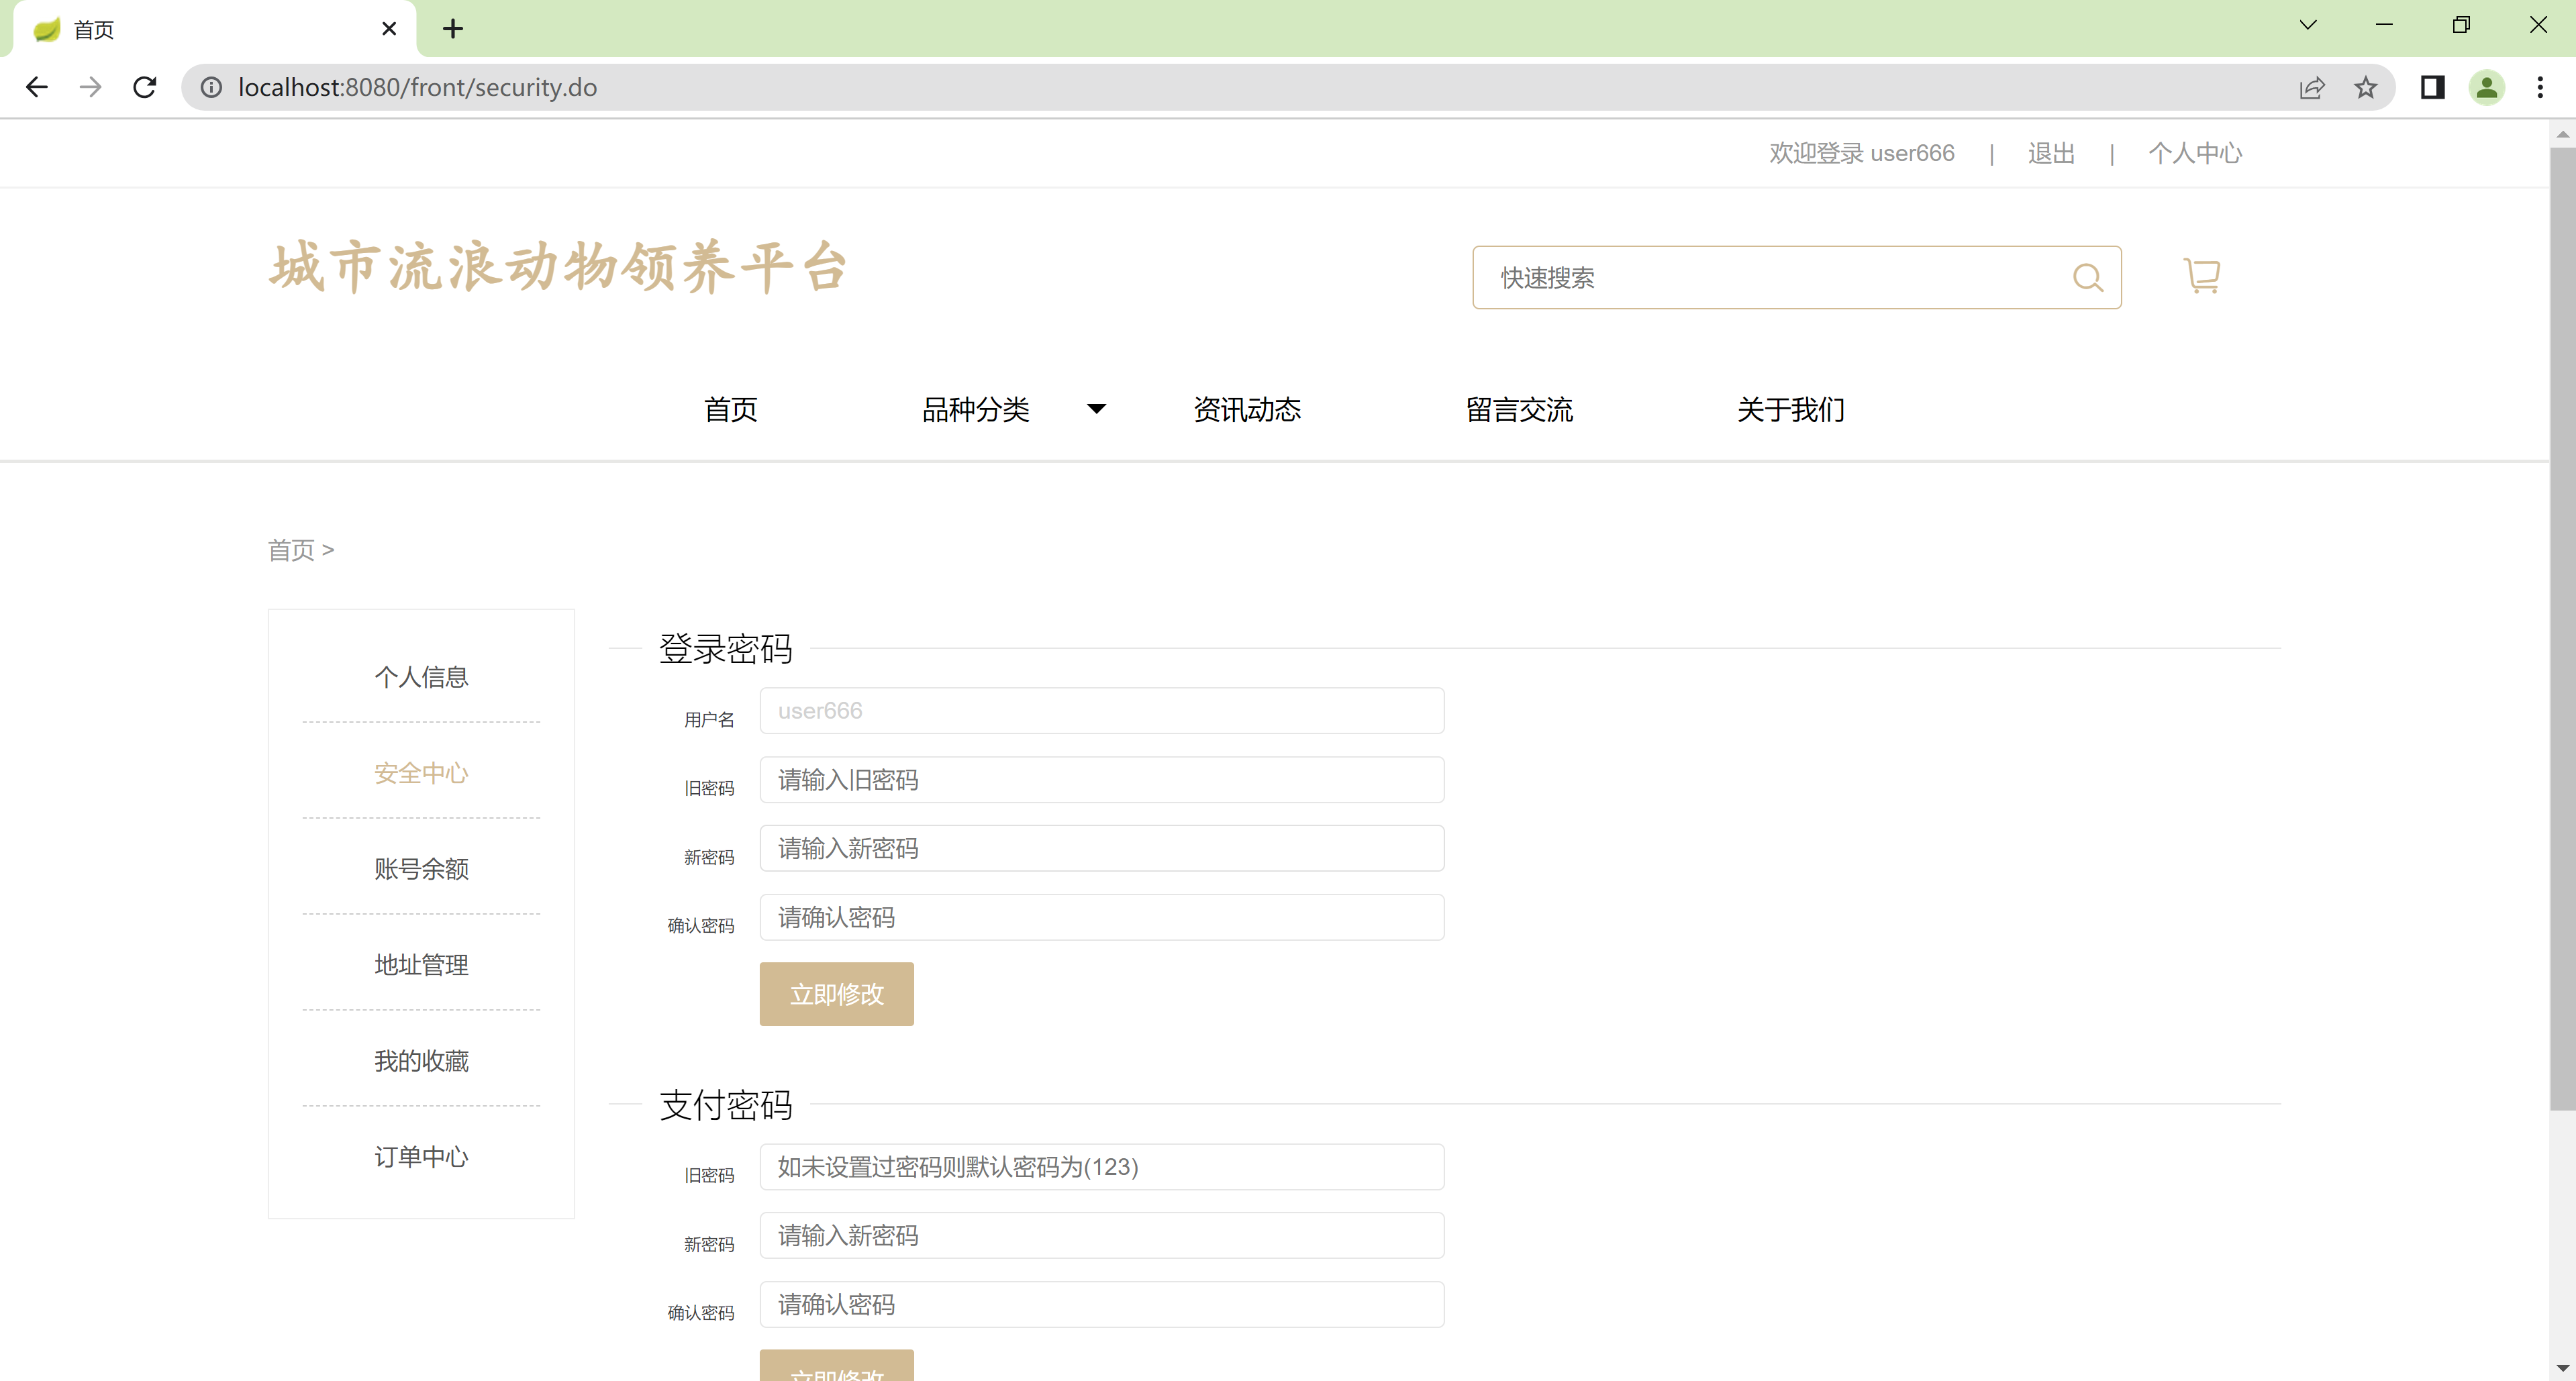Screen dimensions: 2576x1381
Task: Click the browser address bar URL
Action: [417, 87]
